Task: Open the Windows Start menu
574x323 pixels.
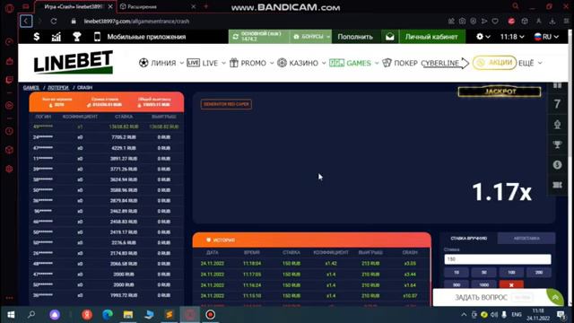Action: click(x=11, y=315)
